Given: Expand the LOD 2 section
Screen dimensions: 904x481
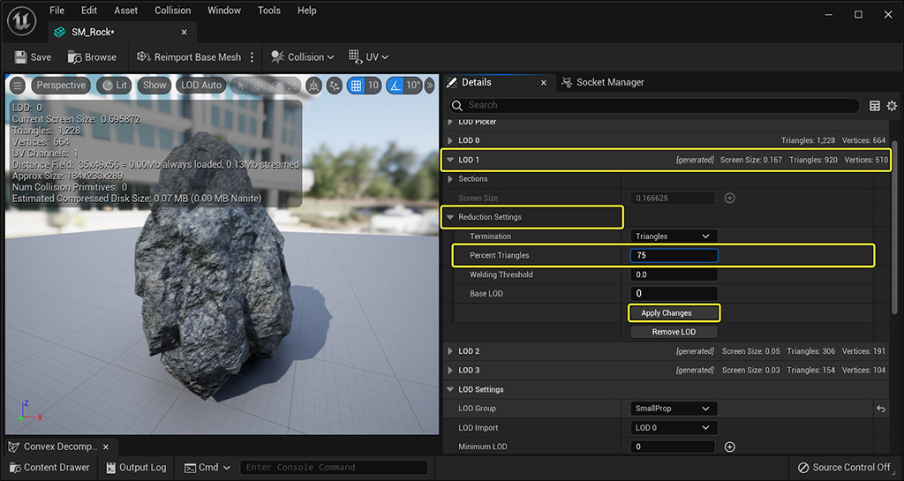Looking at the screenshot, I should (x=450, y=351).
